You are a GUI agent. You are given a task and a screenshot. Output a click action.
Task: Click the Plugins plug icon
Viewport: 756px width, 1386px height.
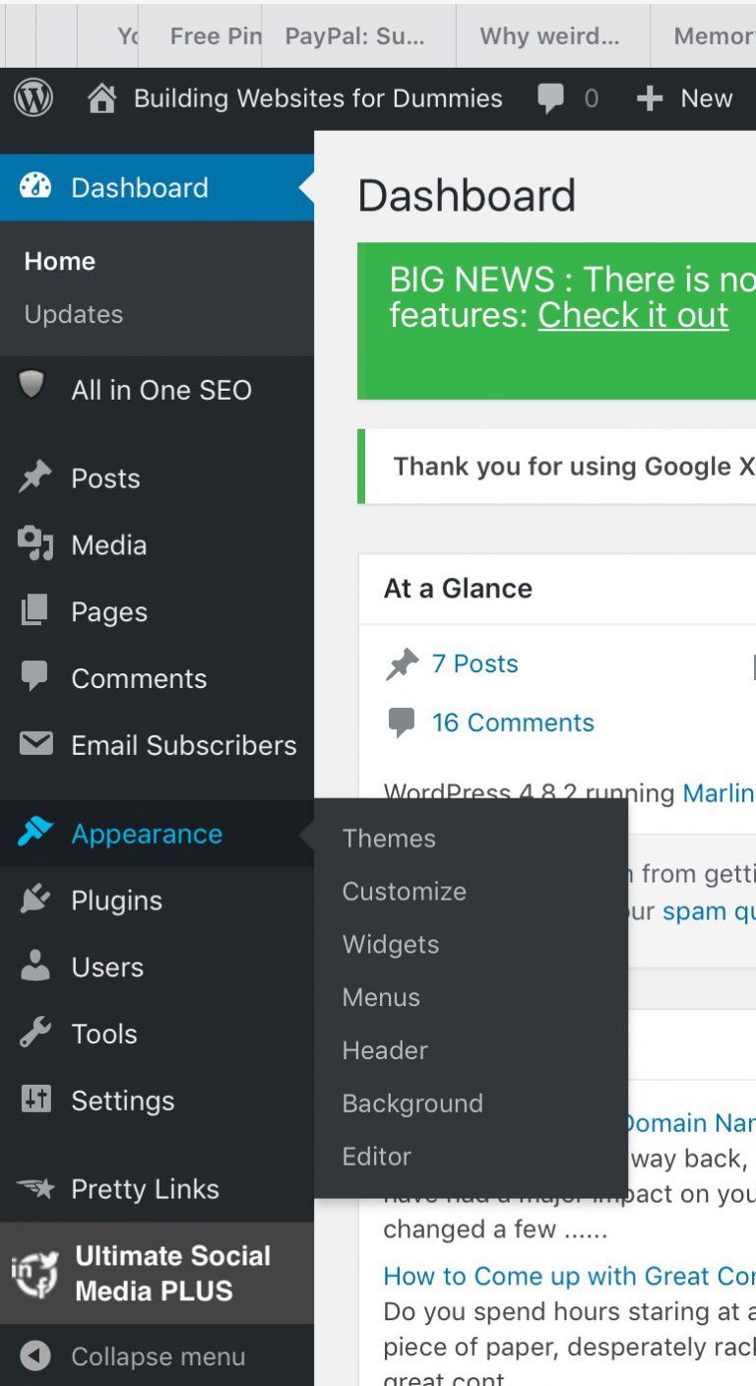tap(35, 900)
